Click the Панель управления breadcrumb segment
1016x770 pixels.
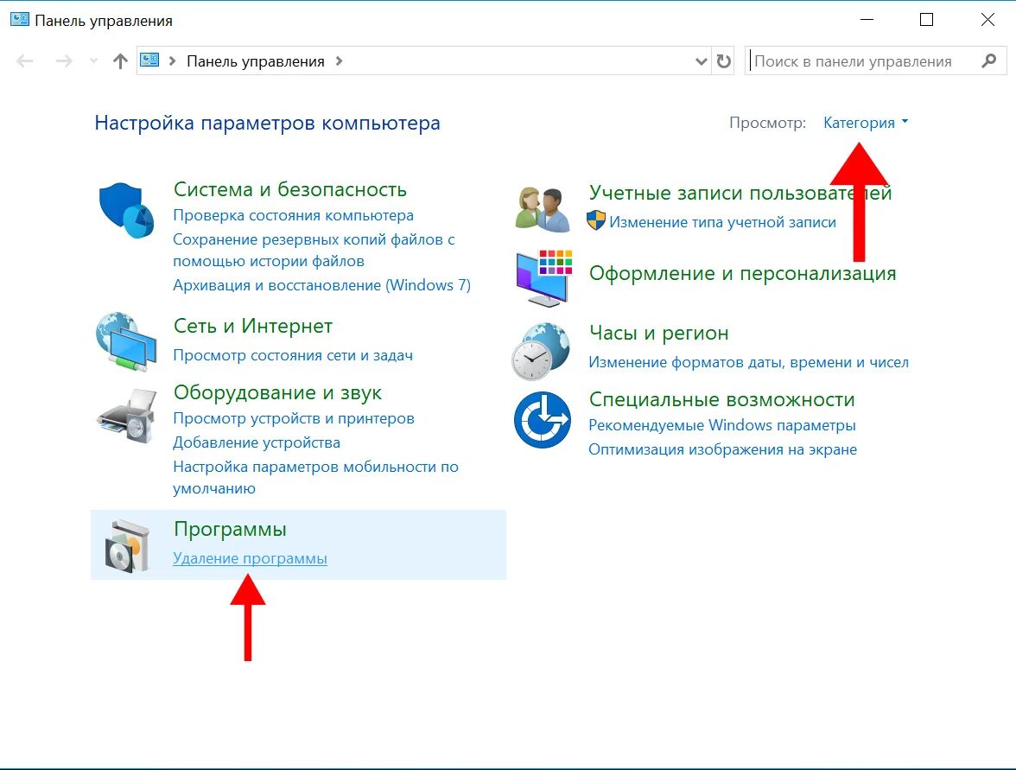[256, 61]
